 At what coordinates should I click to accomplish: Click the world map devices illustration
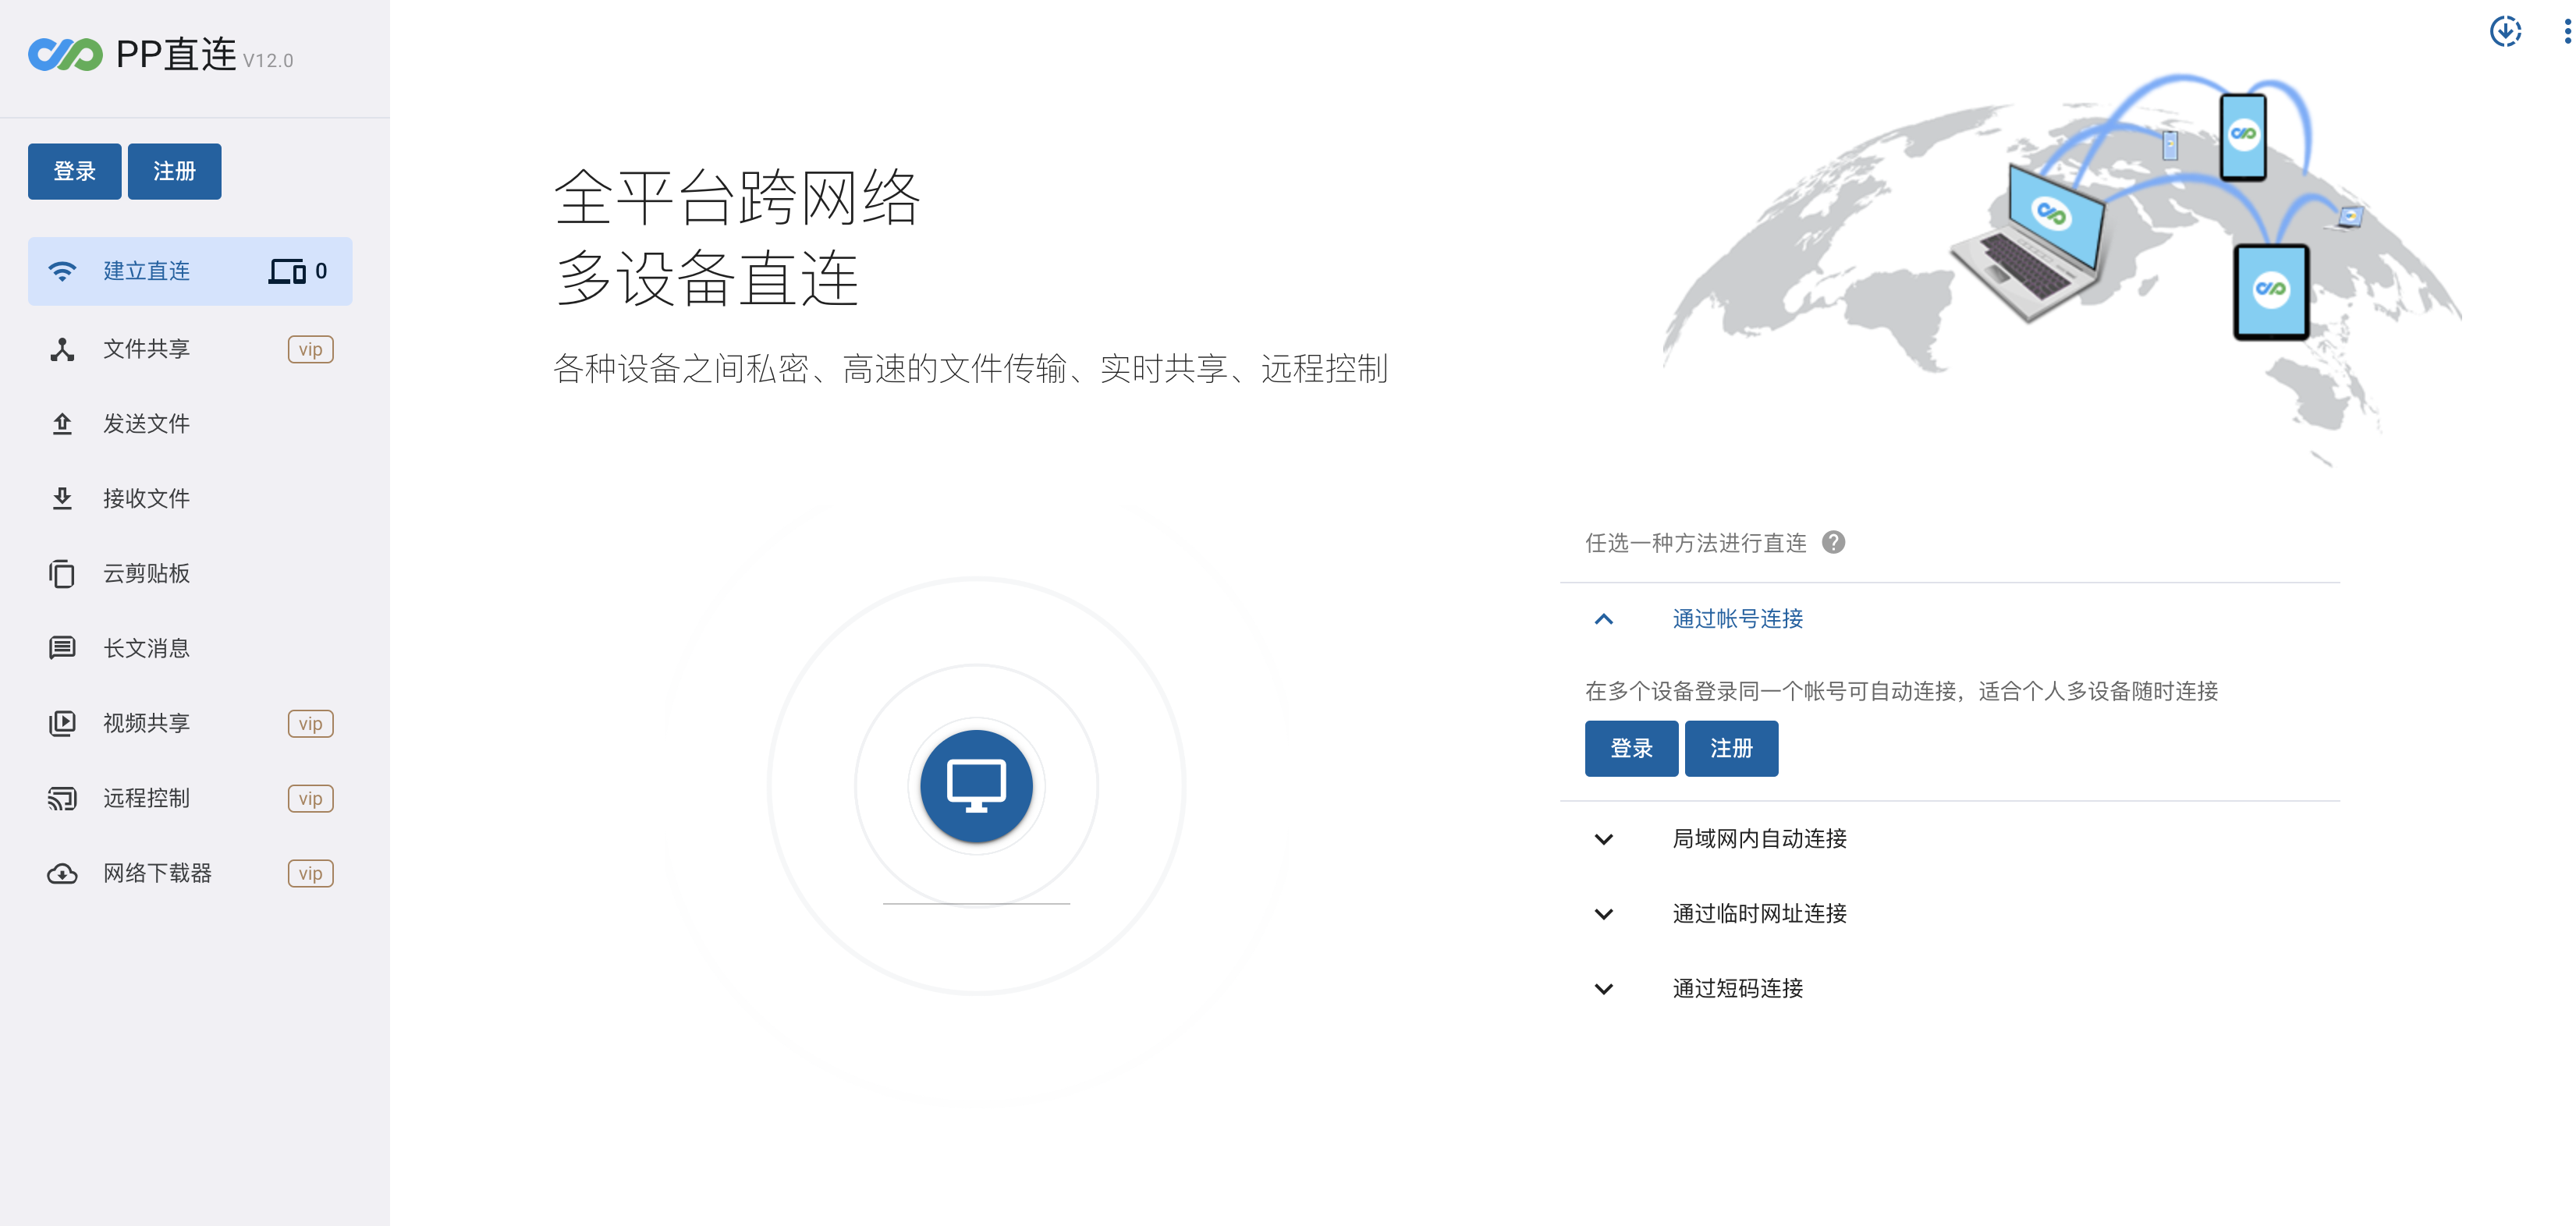pyautogui.click(x=2060, y=268)
